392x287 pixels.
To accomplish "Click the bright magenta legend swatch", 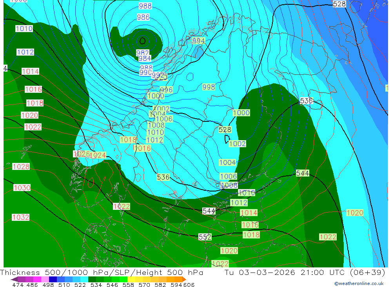I will point(37,279).
